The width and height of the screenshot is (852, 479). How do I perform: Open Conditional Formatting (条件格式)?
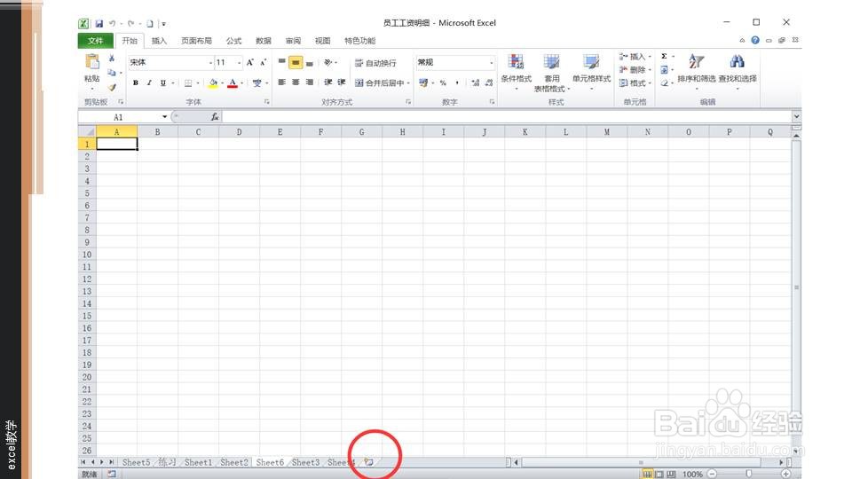[516, 72]
